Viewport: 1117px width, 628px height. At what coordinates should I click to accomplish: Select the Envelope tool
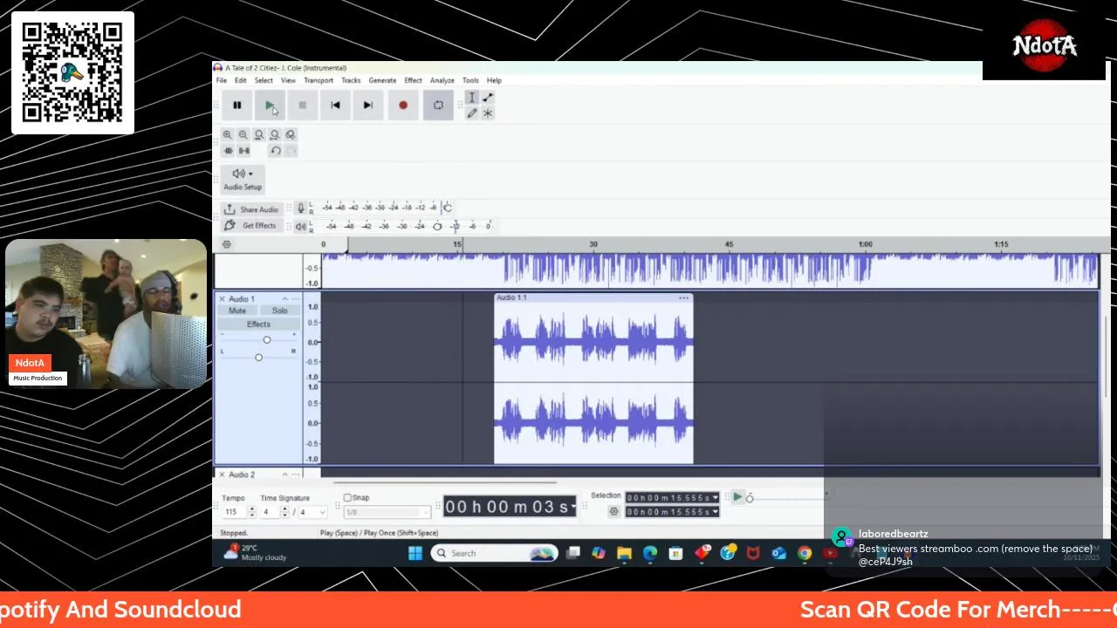(488, 98)
